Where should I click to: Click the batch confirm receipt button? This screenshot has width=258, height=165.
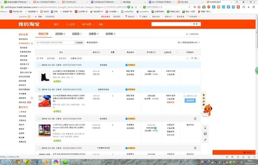pos(76,58)
